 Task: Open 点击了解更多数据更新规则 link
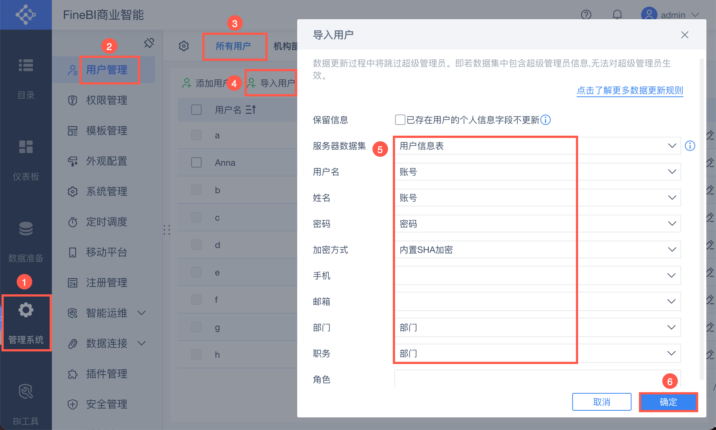(x=630, y=90)
